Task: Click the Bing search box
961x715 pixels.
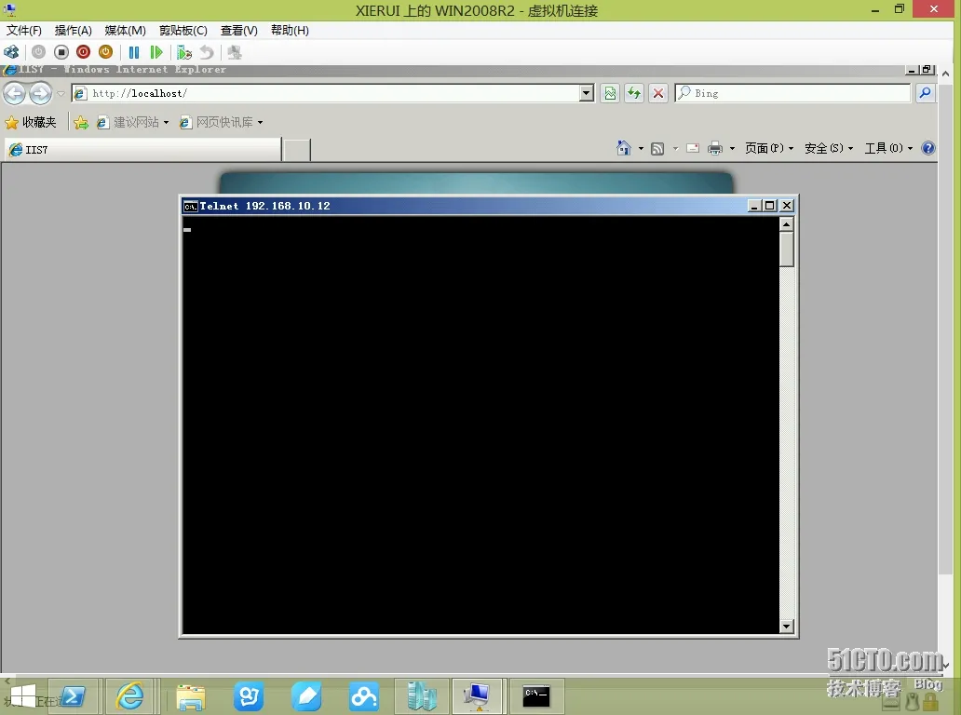Action: click(x=792, y=93)
